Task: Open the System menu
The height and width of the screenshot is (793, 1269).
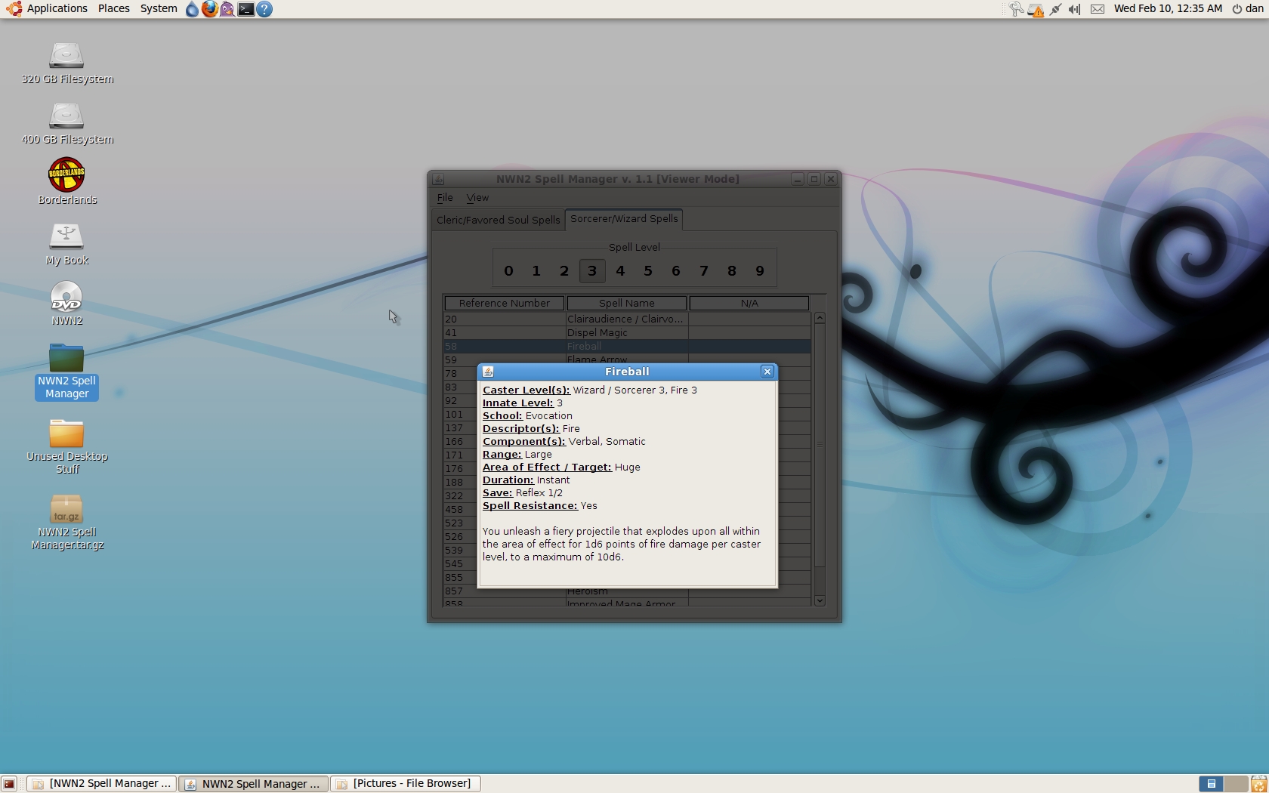Action: coord(159,8)
